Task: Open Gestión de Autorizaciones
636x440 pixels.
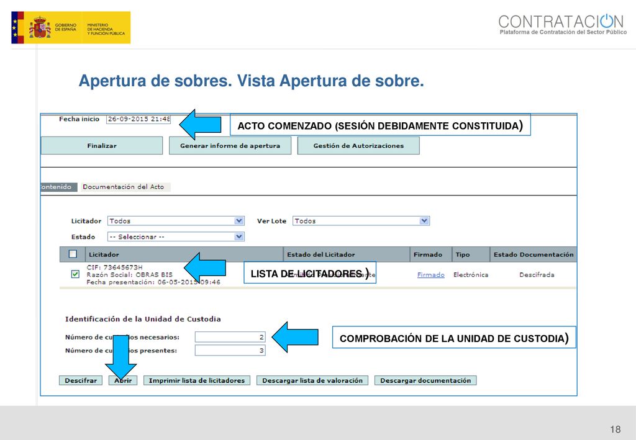Action: point(358,145)
